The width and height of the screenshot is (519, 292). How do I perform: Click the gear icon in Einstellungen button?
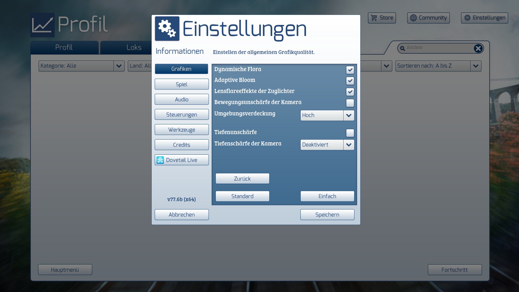point(467,18)
